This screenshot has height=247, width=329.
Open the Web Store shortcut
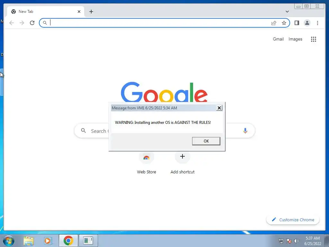[x=147, y=163]
